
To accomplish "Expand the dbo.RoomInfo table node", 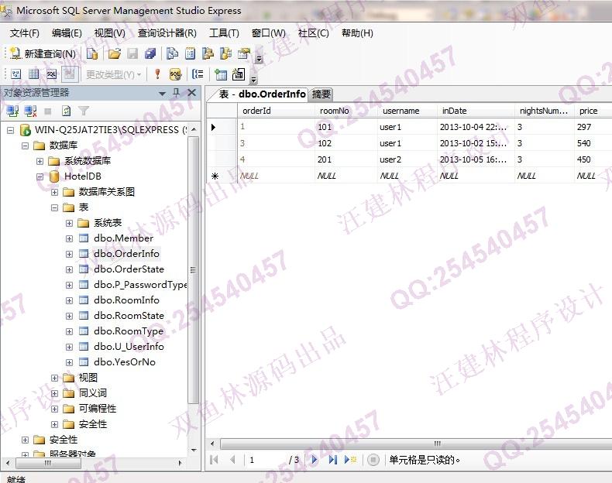I will pos(69,300).
